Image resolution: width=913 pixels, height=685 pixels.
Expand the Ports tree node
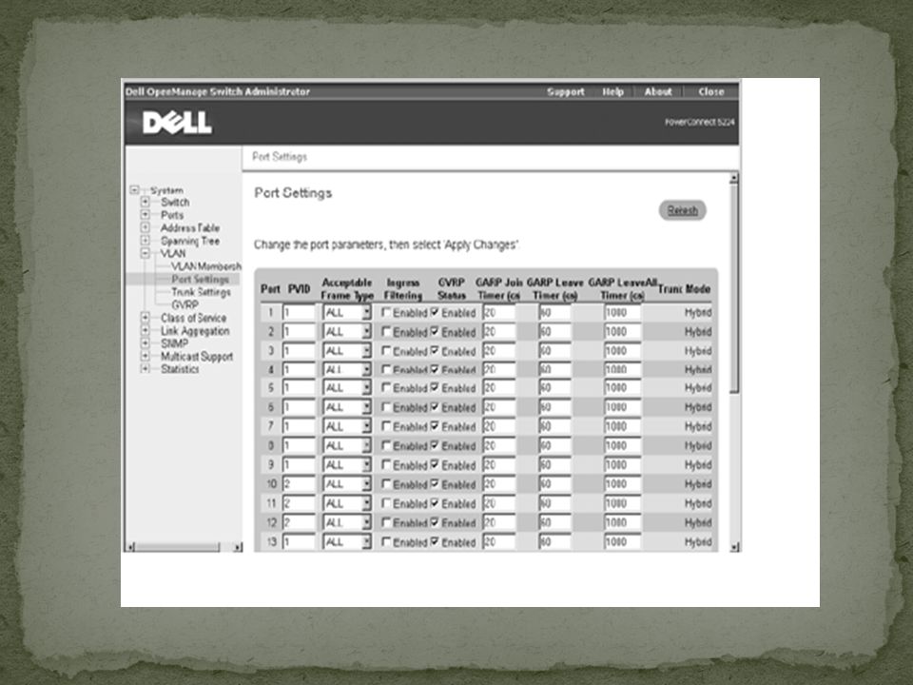pos(145,214)
